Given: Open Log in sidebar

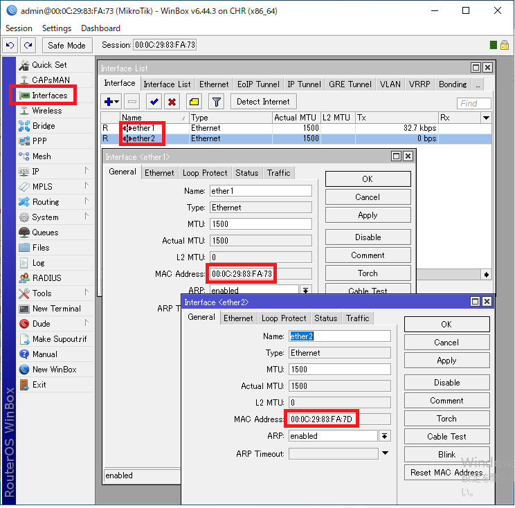Looking at the screenshot, I should (38, 263).
